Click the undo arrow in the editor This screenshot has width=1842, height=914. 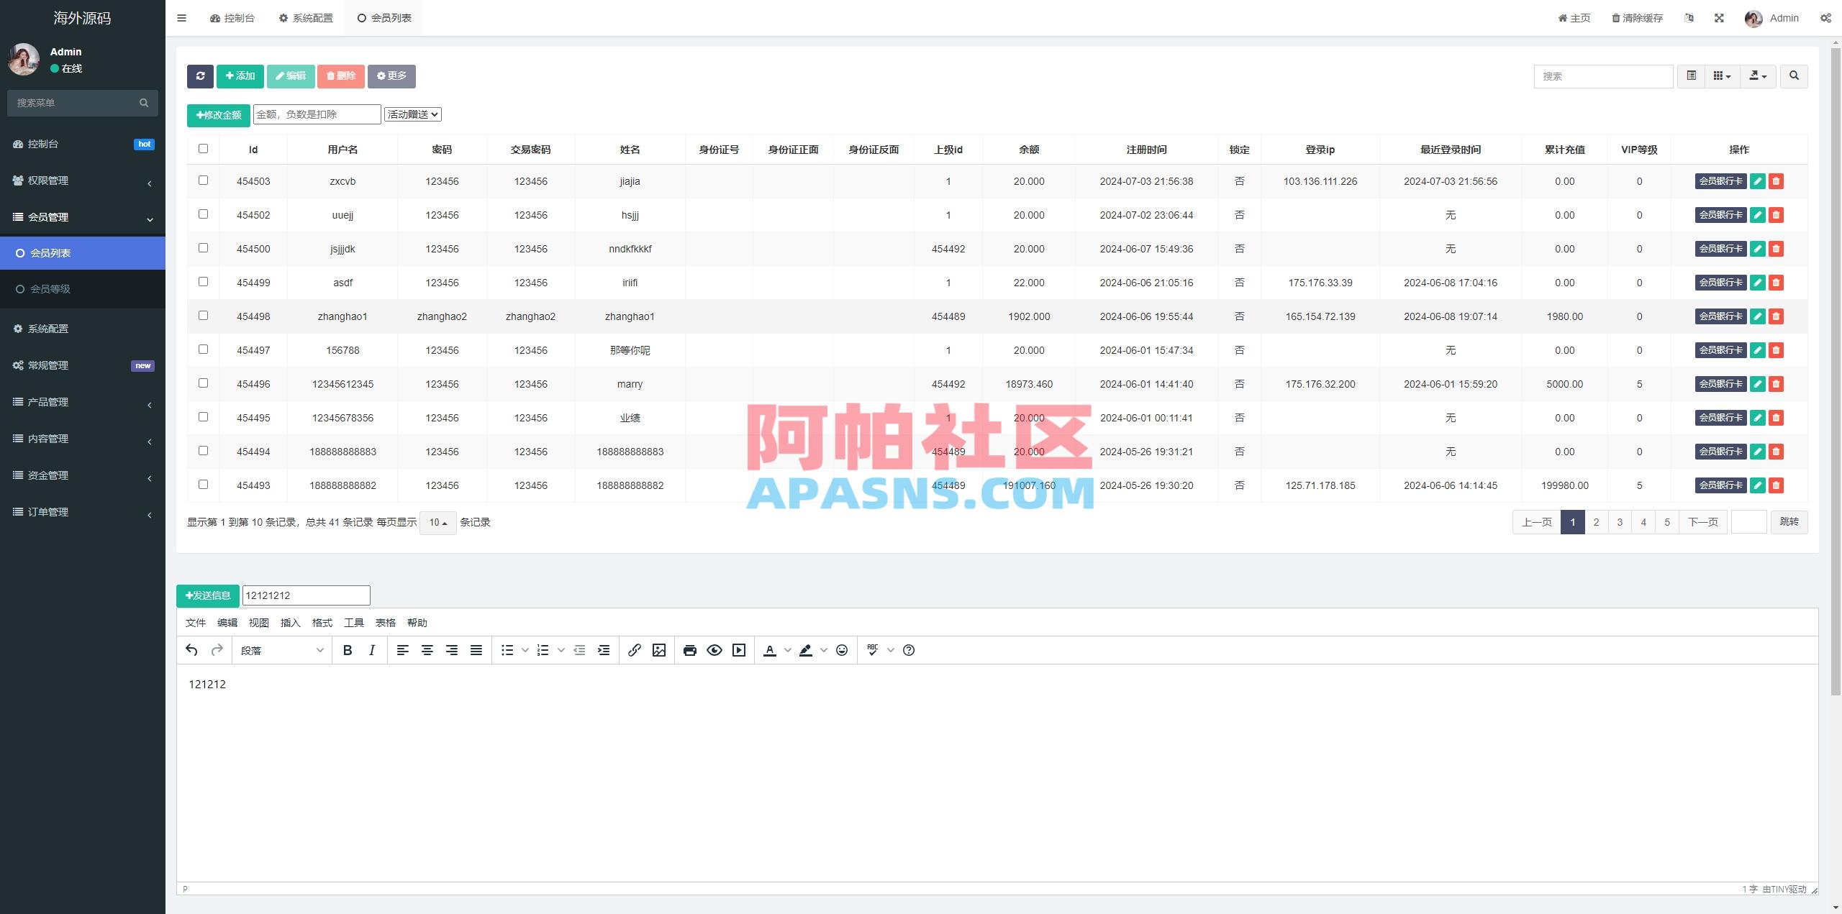coord(191,650)
